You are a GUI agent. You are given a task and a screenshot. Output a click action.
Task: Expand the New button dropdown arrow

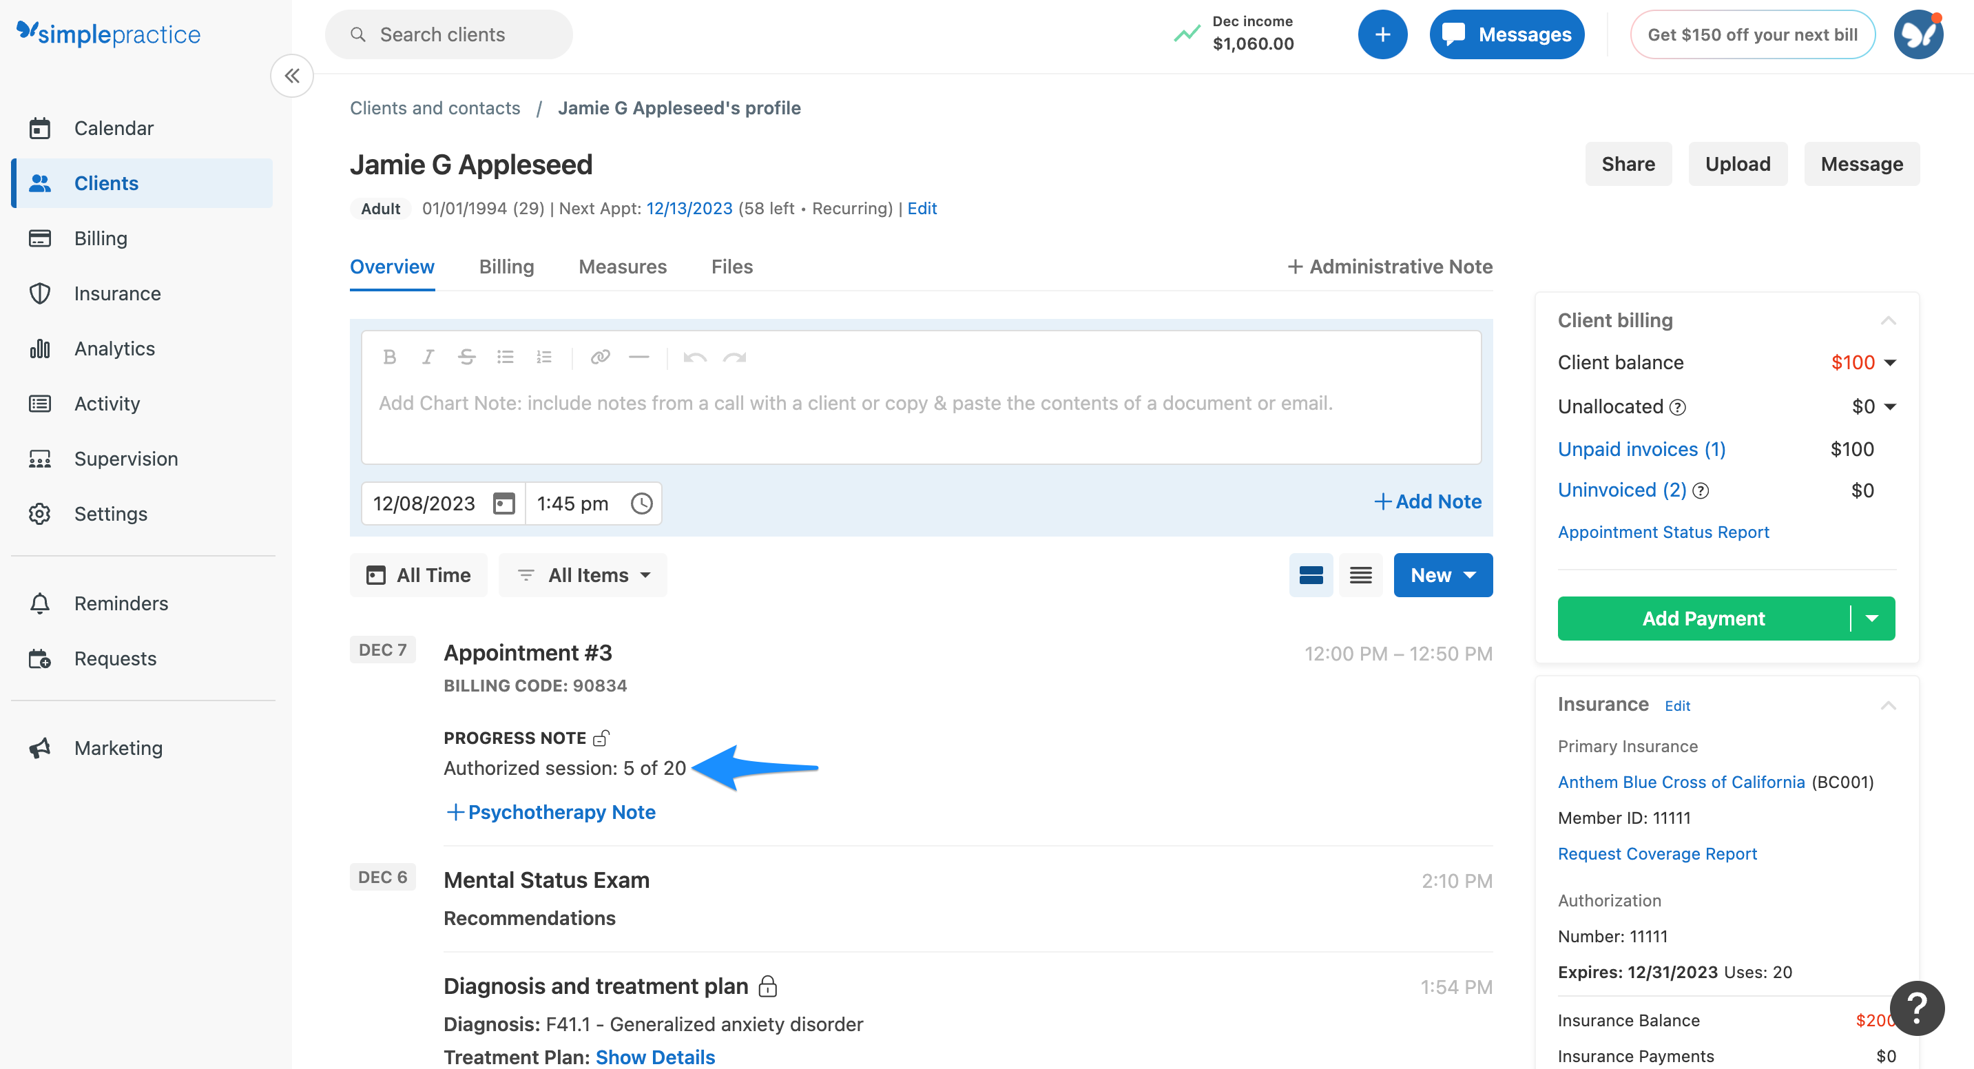coord(1470,574)
